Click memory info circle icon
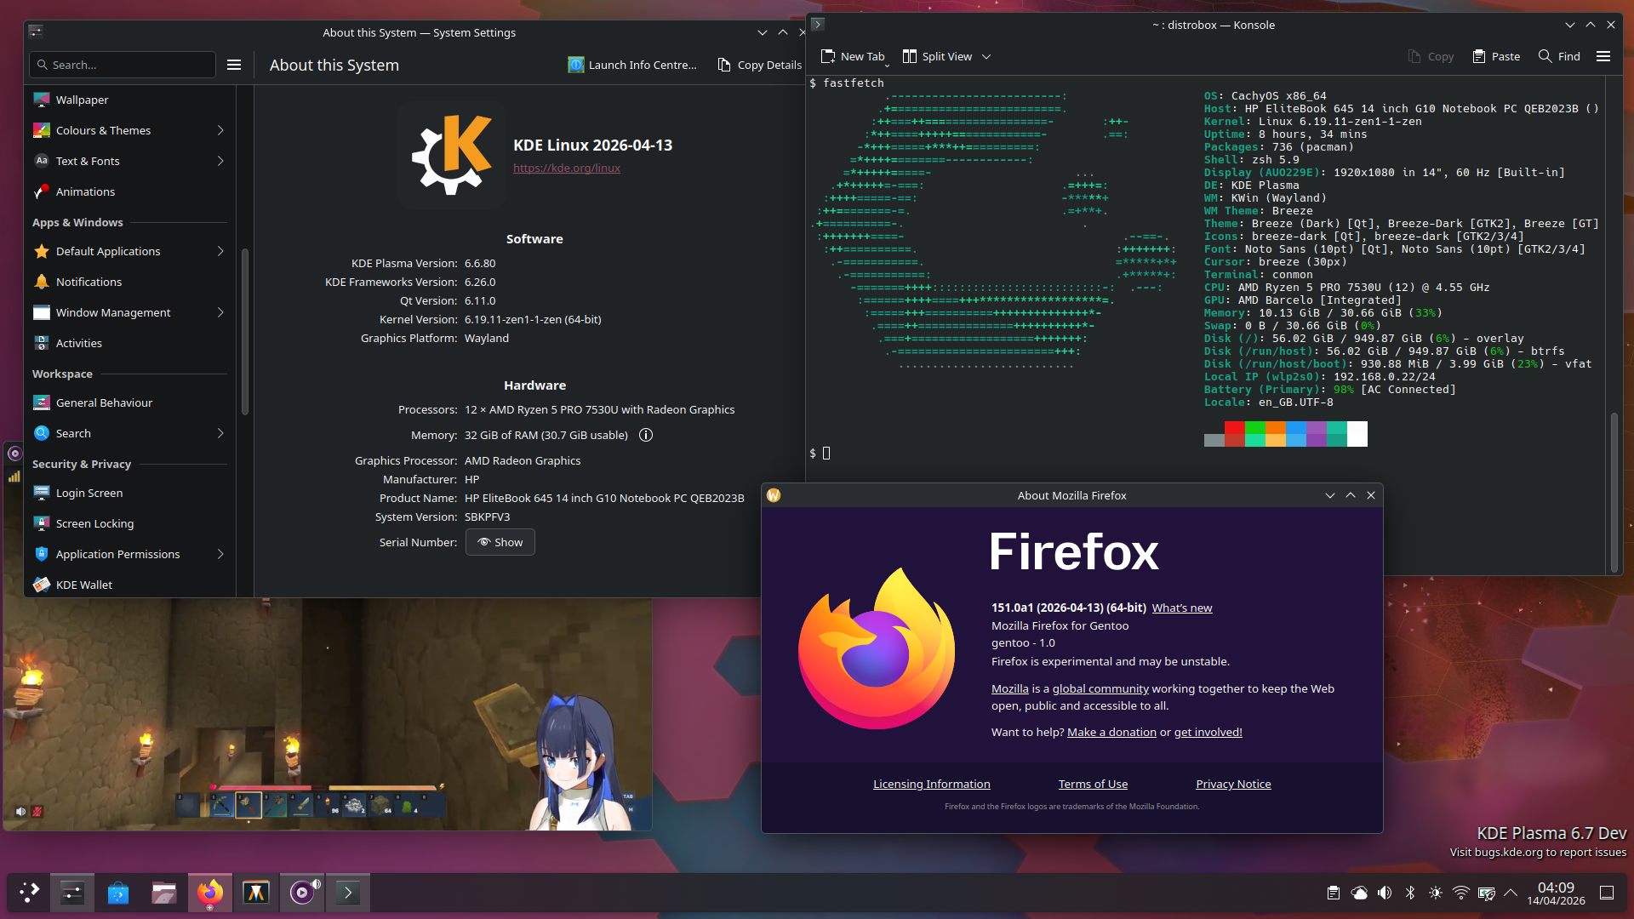The image size is (1634, 919). coord(646,435)
